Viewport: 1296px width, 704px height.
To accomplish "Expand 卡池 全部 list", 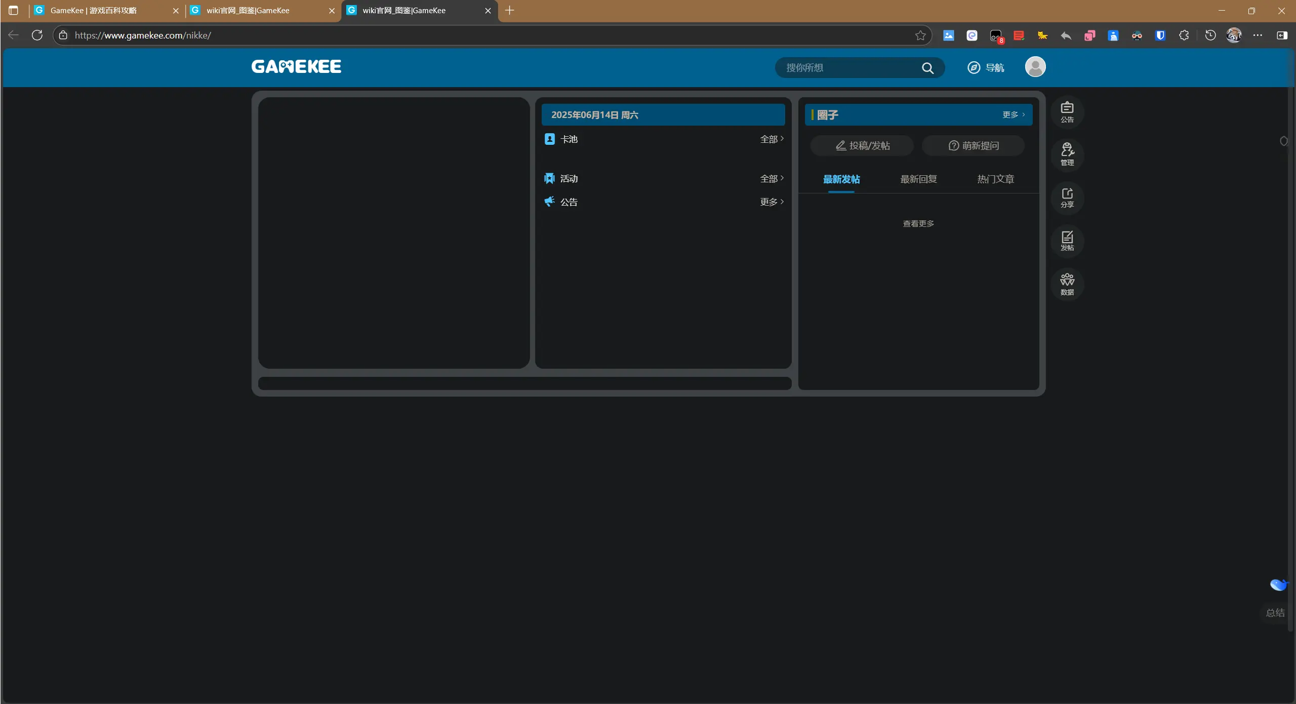I will tap(772, 139).
